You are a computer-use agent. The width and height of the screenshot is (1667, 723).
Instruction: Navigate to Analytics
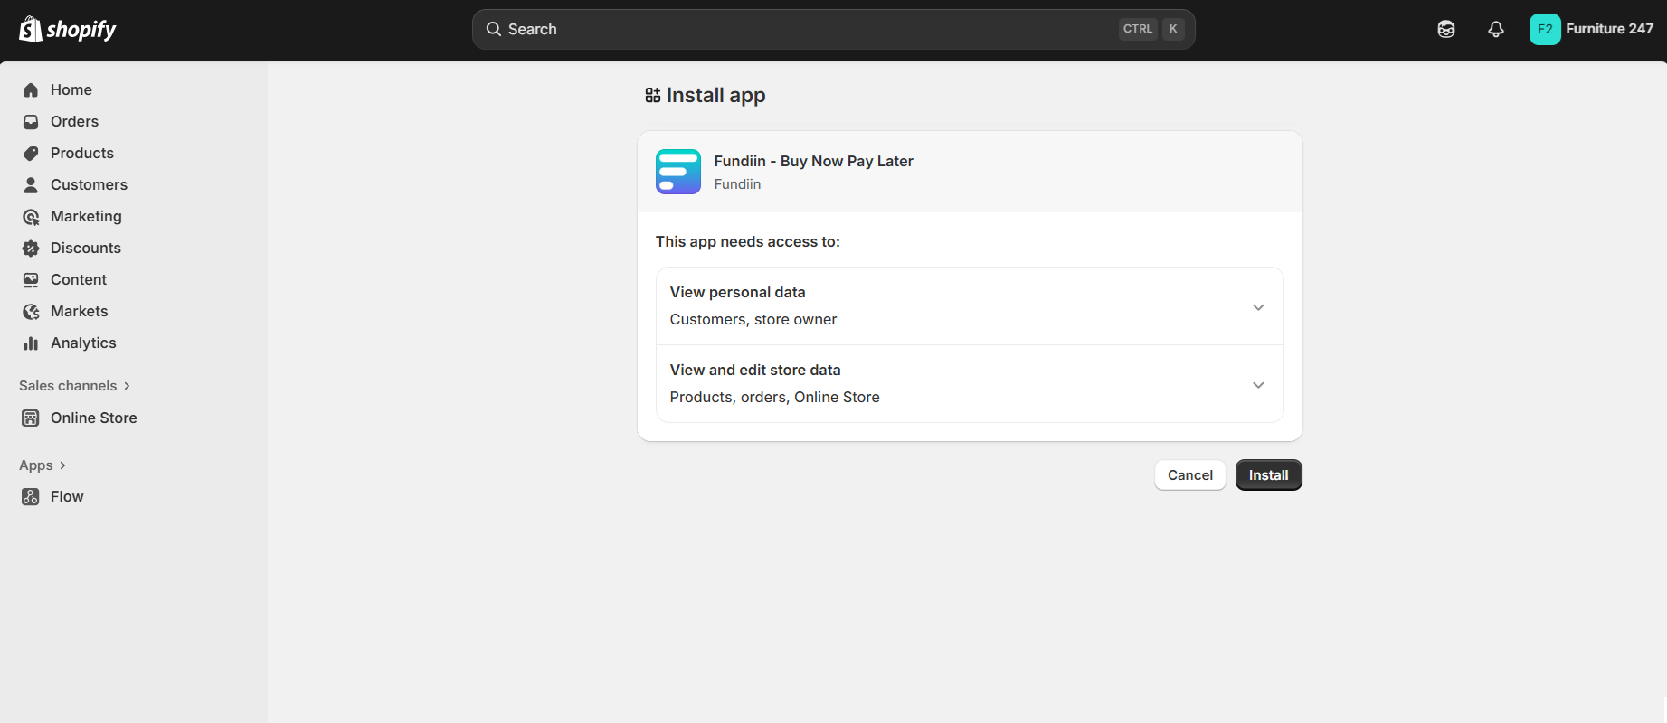83,343
